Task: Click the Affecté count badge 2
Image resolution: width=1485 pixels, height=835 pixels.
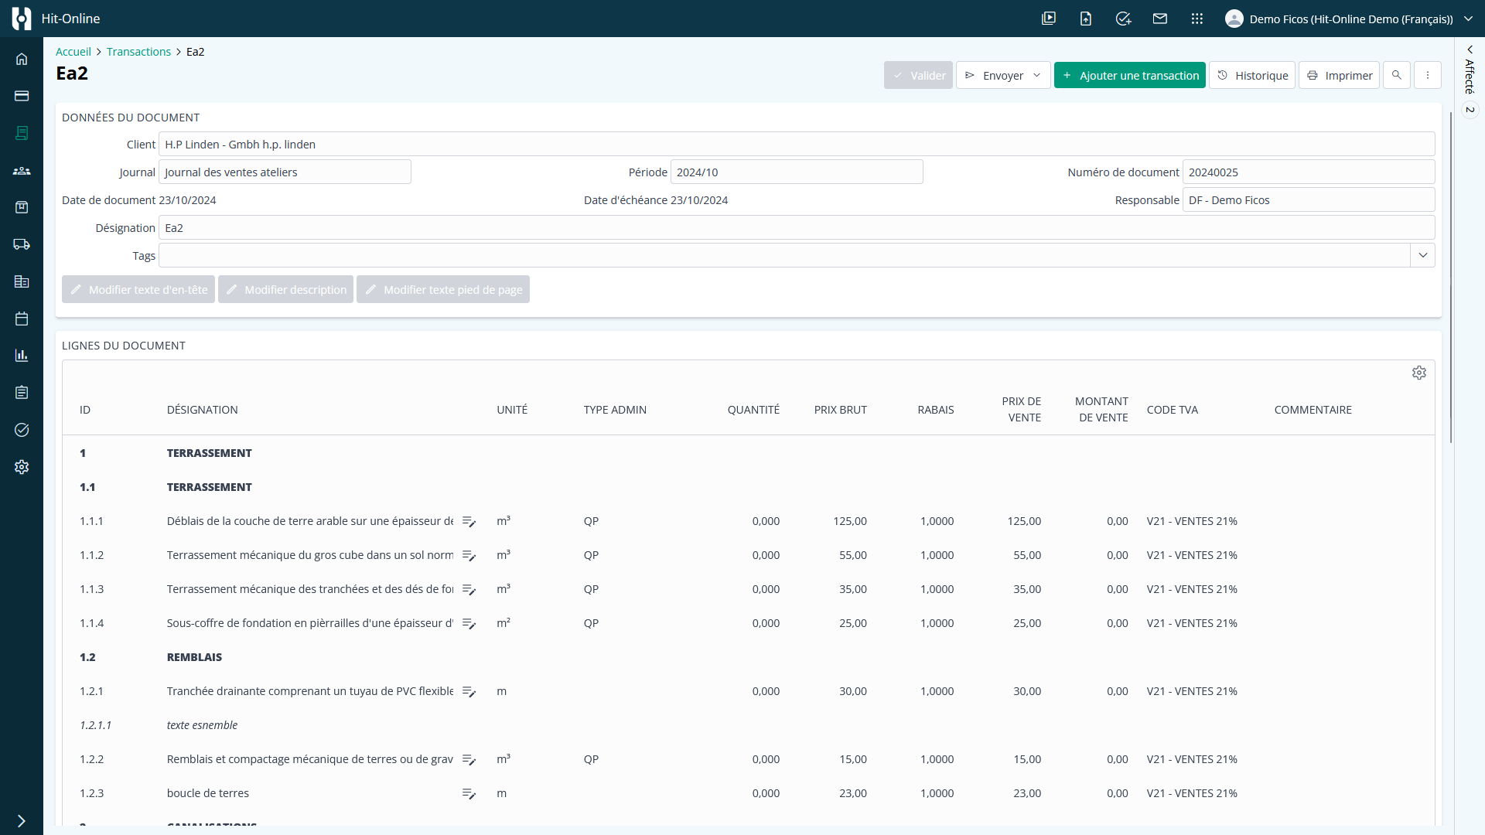Action: [x=1470, y=110]
